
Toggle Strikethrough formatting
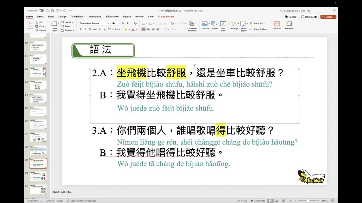click(x=95, y=29)
